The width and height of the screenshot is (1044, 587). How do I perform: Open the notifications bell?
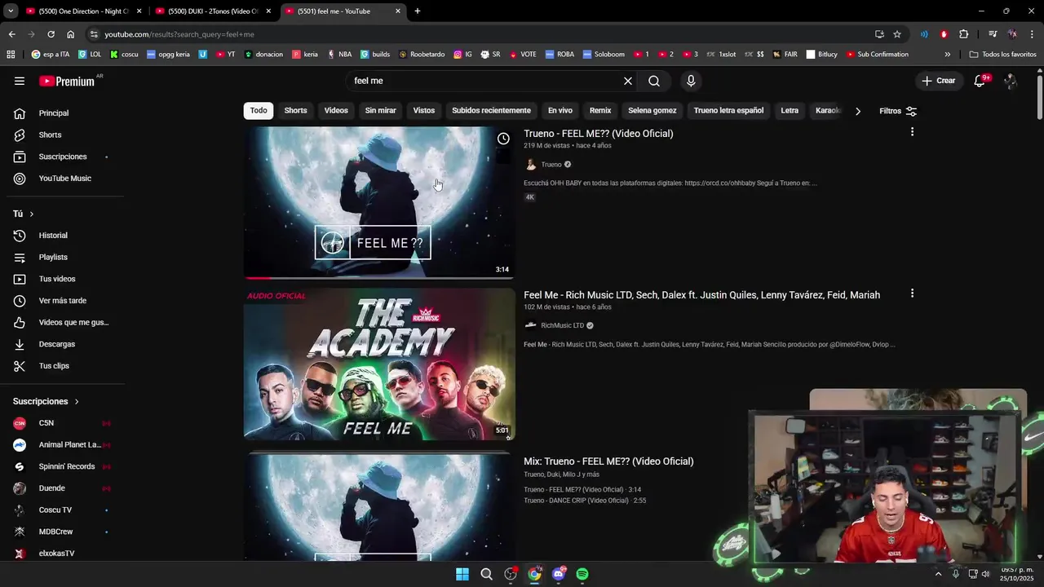point(980,81)
